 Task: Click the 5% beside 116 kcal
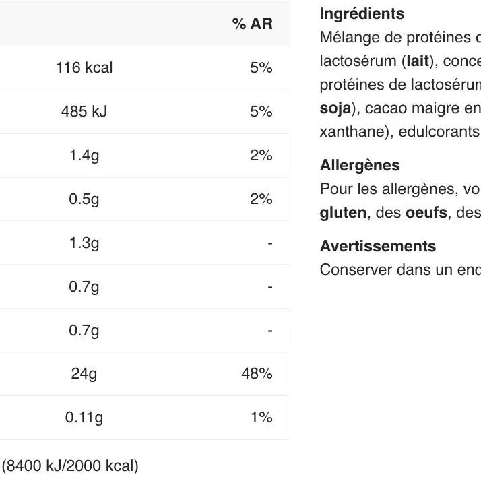[261, 68]
